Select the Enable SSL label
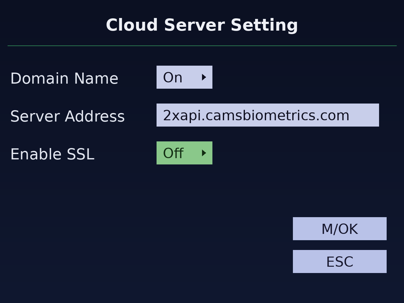 [x=52, y=154]
